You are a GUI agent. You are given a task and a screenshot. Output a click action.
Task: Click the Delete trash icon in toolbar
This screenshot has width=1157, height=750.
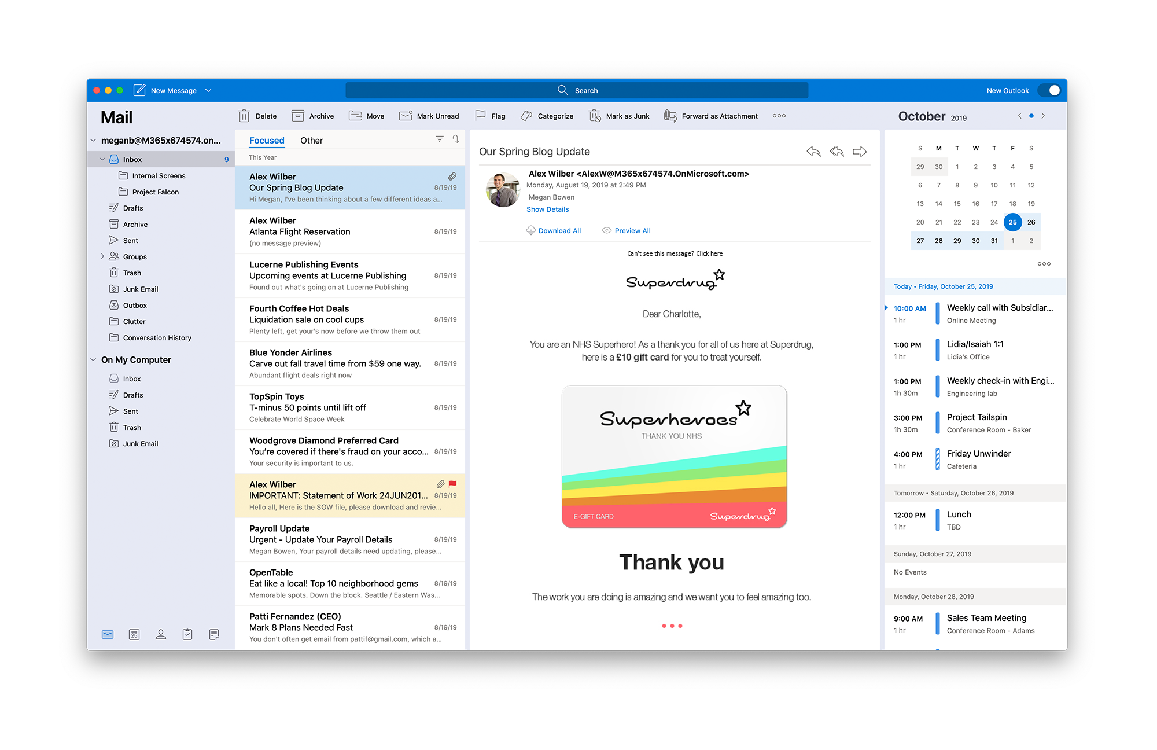click(244, 116)
